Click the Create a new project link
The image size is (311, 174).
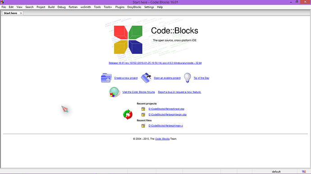pyautogui.click(x=126, y=78)
